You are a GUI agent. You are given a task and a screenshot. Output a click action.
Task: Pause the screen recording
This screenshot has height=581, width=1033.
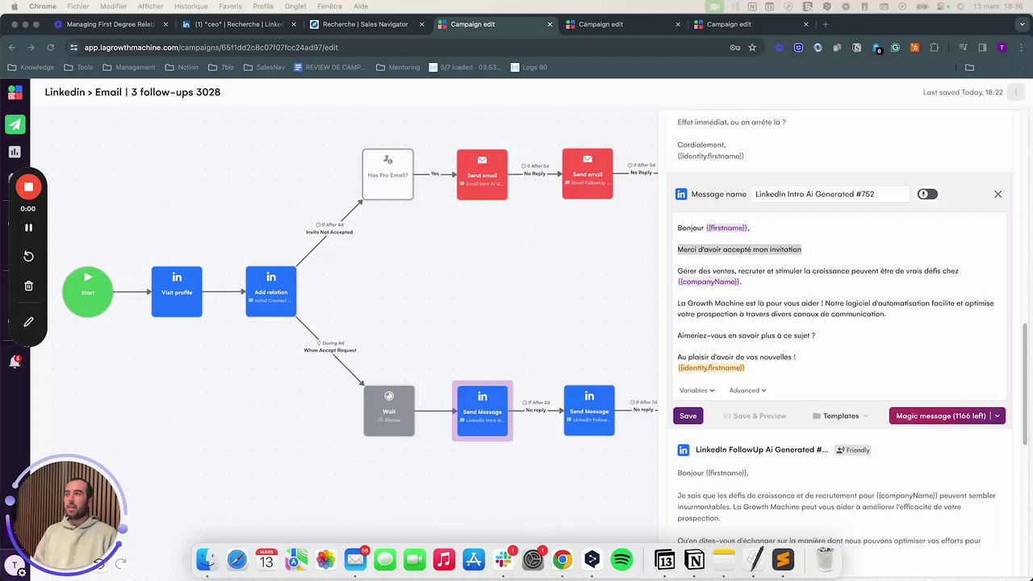click(28, 228)
